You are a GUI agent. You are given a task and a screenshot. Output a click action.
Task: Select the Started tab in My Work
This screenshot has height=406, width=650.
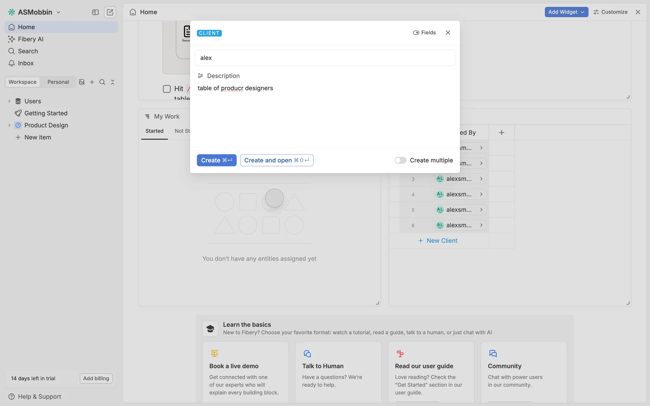(x=154, y=131)
